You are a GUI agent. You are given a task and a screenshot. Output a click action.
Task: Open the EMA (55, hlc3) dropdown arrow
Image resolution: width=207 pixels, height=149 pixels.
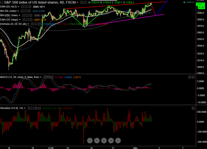tap(18, 6)
